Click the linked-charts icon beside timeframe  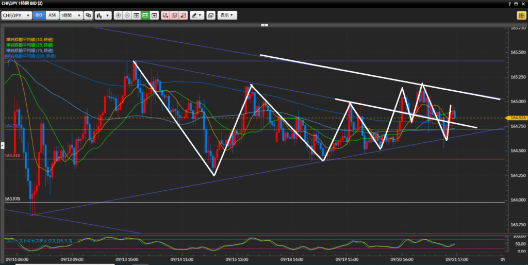(x=89, y=15)
